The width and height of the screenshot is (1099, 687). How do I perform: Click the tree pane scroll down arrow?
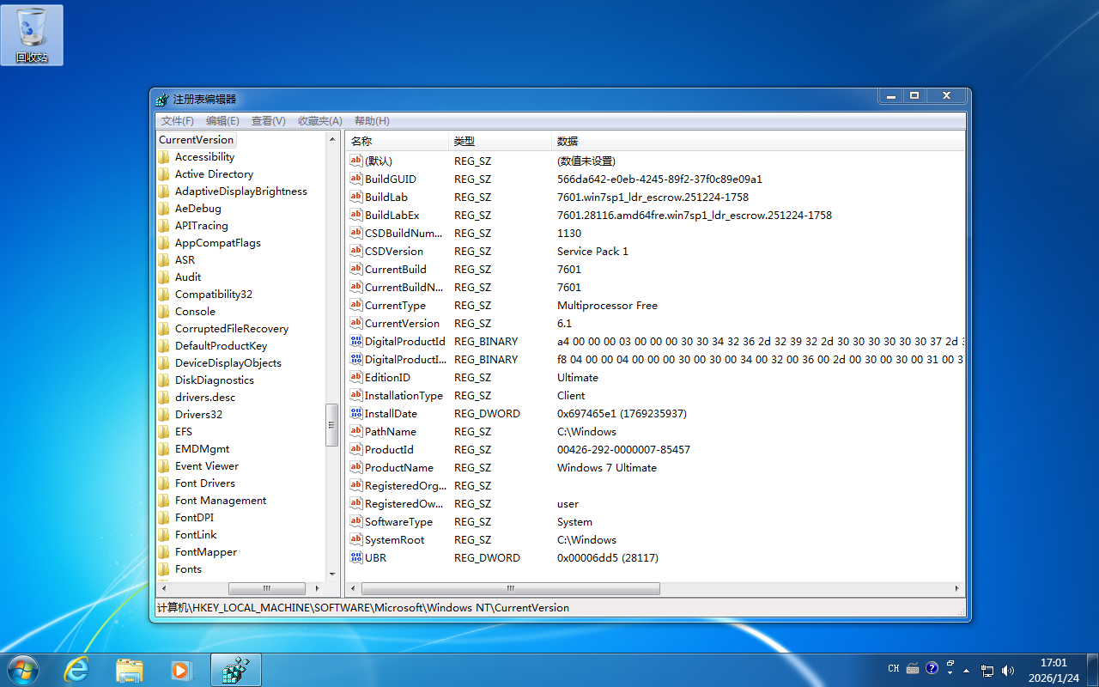point(332,574)
